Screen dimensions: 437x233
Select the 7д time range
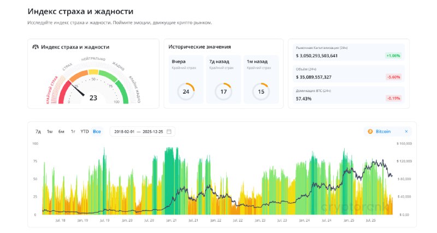tap(38, 132)
